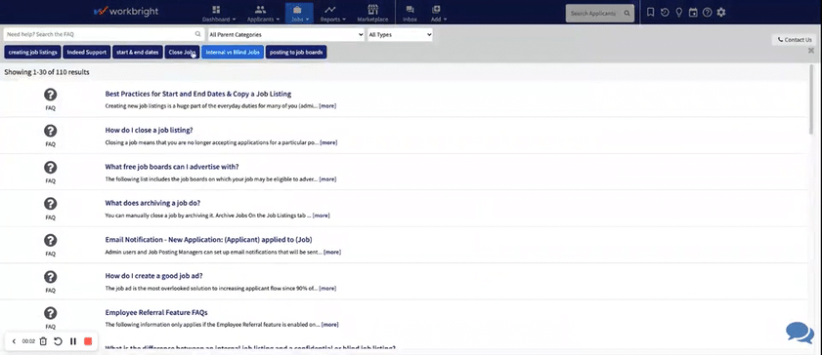This screenshot has height=355, width=822.
Task: Delete the recording with trash icon
Action: [43, 341]
